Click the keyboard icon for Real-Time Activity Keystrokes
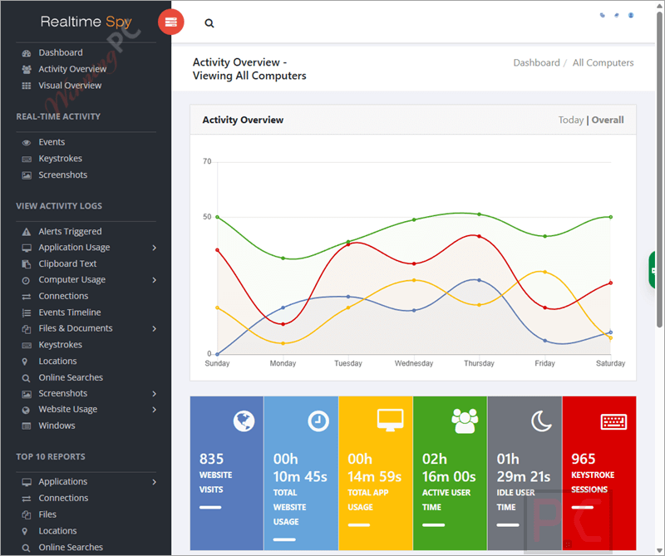 (27, 159)
